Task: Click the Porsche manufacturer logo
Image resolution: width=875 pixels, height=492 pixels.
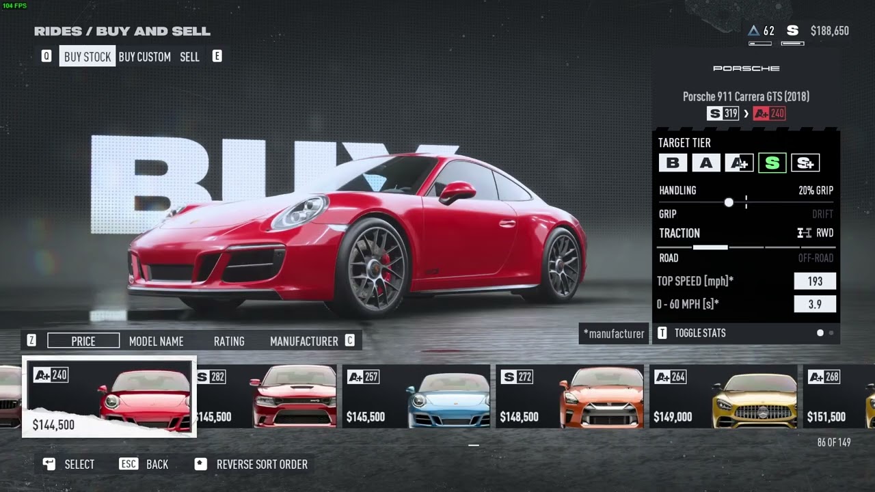Action: 746,68
